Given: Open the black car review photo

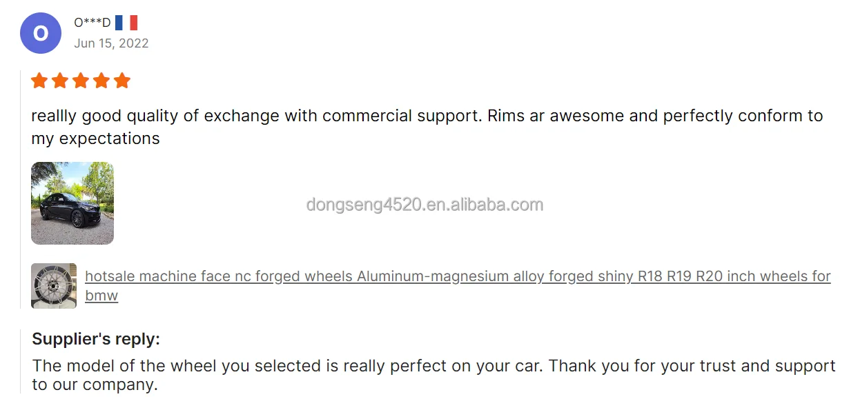Looking at the screenshot, I should [x=72, y=203].
